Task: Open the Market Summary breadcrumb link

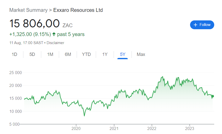Action: [x=28, y=10]
